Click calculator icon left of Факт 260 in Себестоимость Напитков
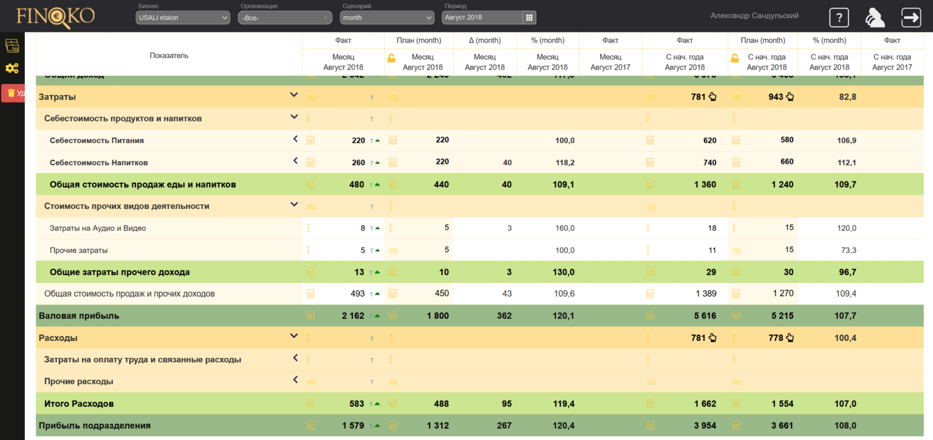 pyautogui.click(x=310, y=162)
